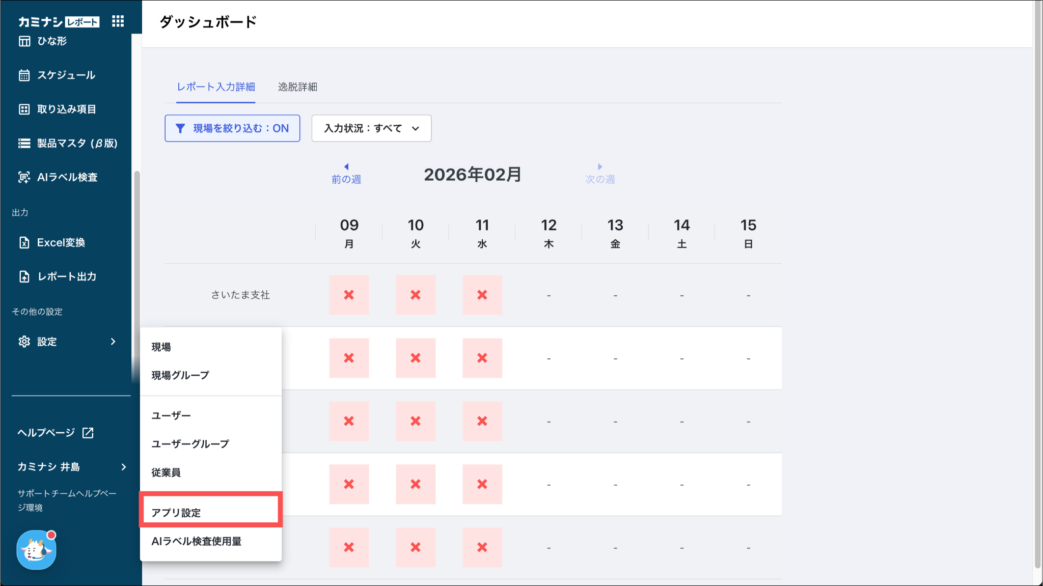Viewport: 1043px width, 586px height.
Task: Click さいたま支社 red X on 09 月
Action: 349,295
